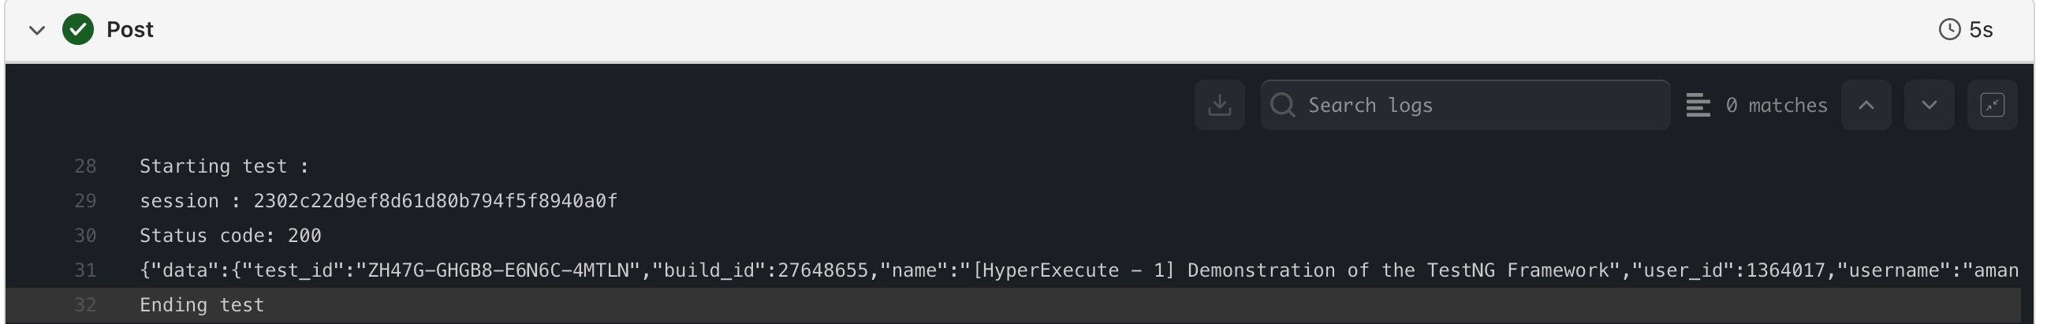Viewport: 2047px width, 324px height.
Task: Click the Status code: 200 log line
Action: [230, 236]
